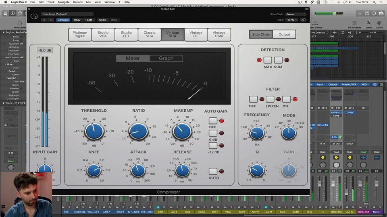The width and height of the screenshot is (387, 217).
Task: Collapse the More section in inspector
Action: (5, 64)
